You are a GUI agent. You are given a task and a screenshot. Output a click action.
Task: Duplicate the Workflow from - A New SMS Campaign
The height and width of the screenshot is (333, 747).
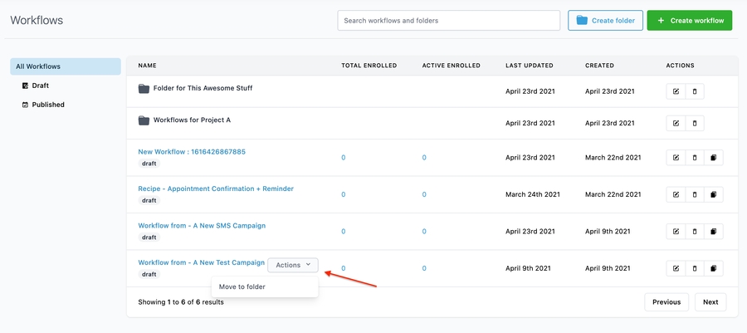pyautogui.click(x=713, y=232)
